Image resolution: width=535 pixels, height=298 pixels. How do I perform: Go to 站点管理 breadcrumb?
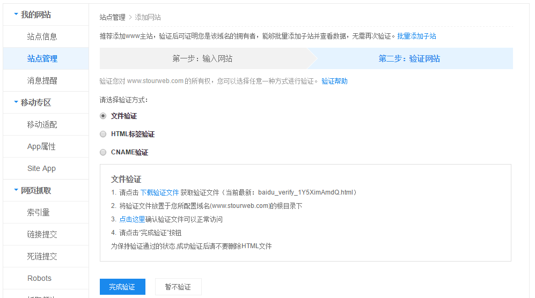click(112, 17)
